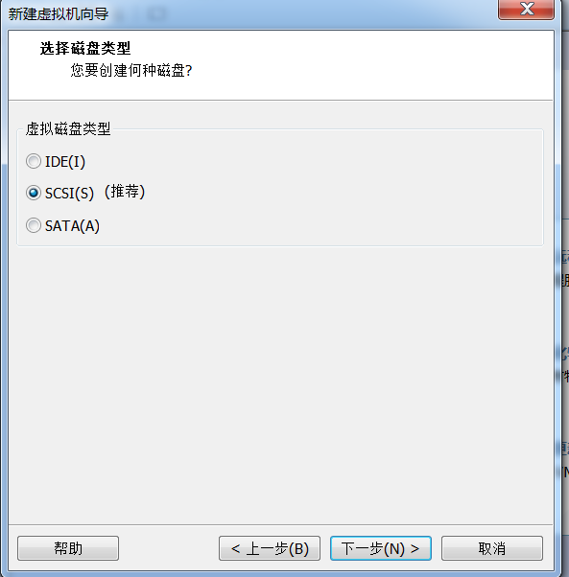This screenshot has width=569, height=577.
Task: Continue with the 下一步(N) button
Action: click(x=381, y=548)
